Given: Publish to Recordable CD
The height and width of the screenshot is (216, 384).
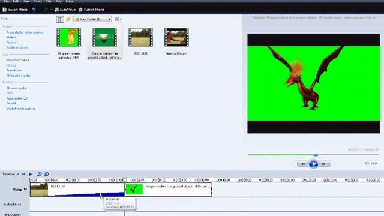Looking at the screenshot, I should point(17,98).
